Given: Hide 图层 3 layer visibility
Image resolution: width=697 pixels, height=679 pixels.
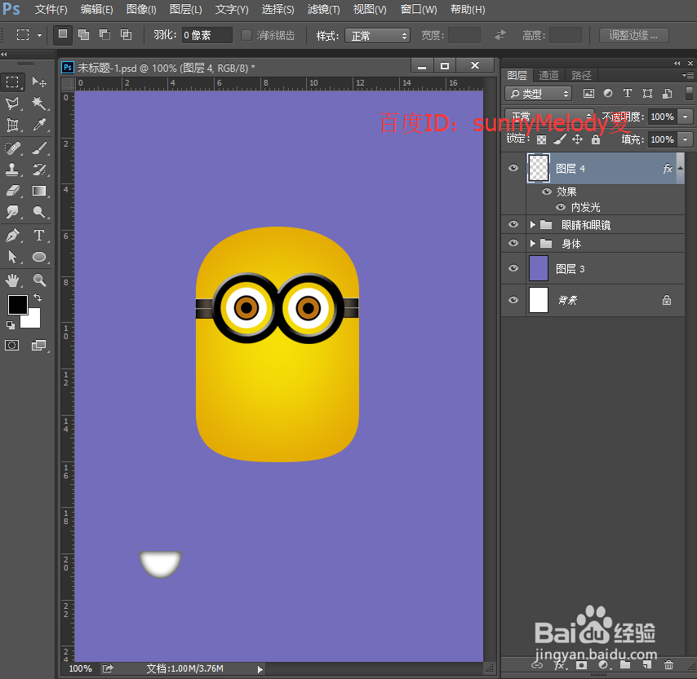Looking at the screenshot, I should (x=513, y=268).
